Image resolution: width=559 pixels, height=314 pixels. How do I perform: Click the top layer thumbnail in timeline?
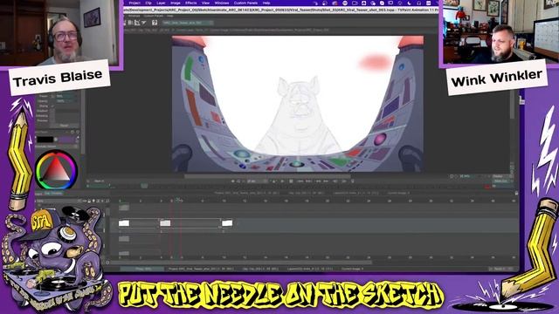(x=124, y=208)
